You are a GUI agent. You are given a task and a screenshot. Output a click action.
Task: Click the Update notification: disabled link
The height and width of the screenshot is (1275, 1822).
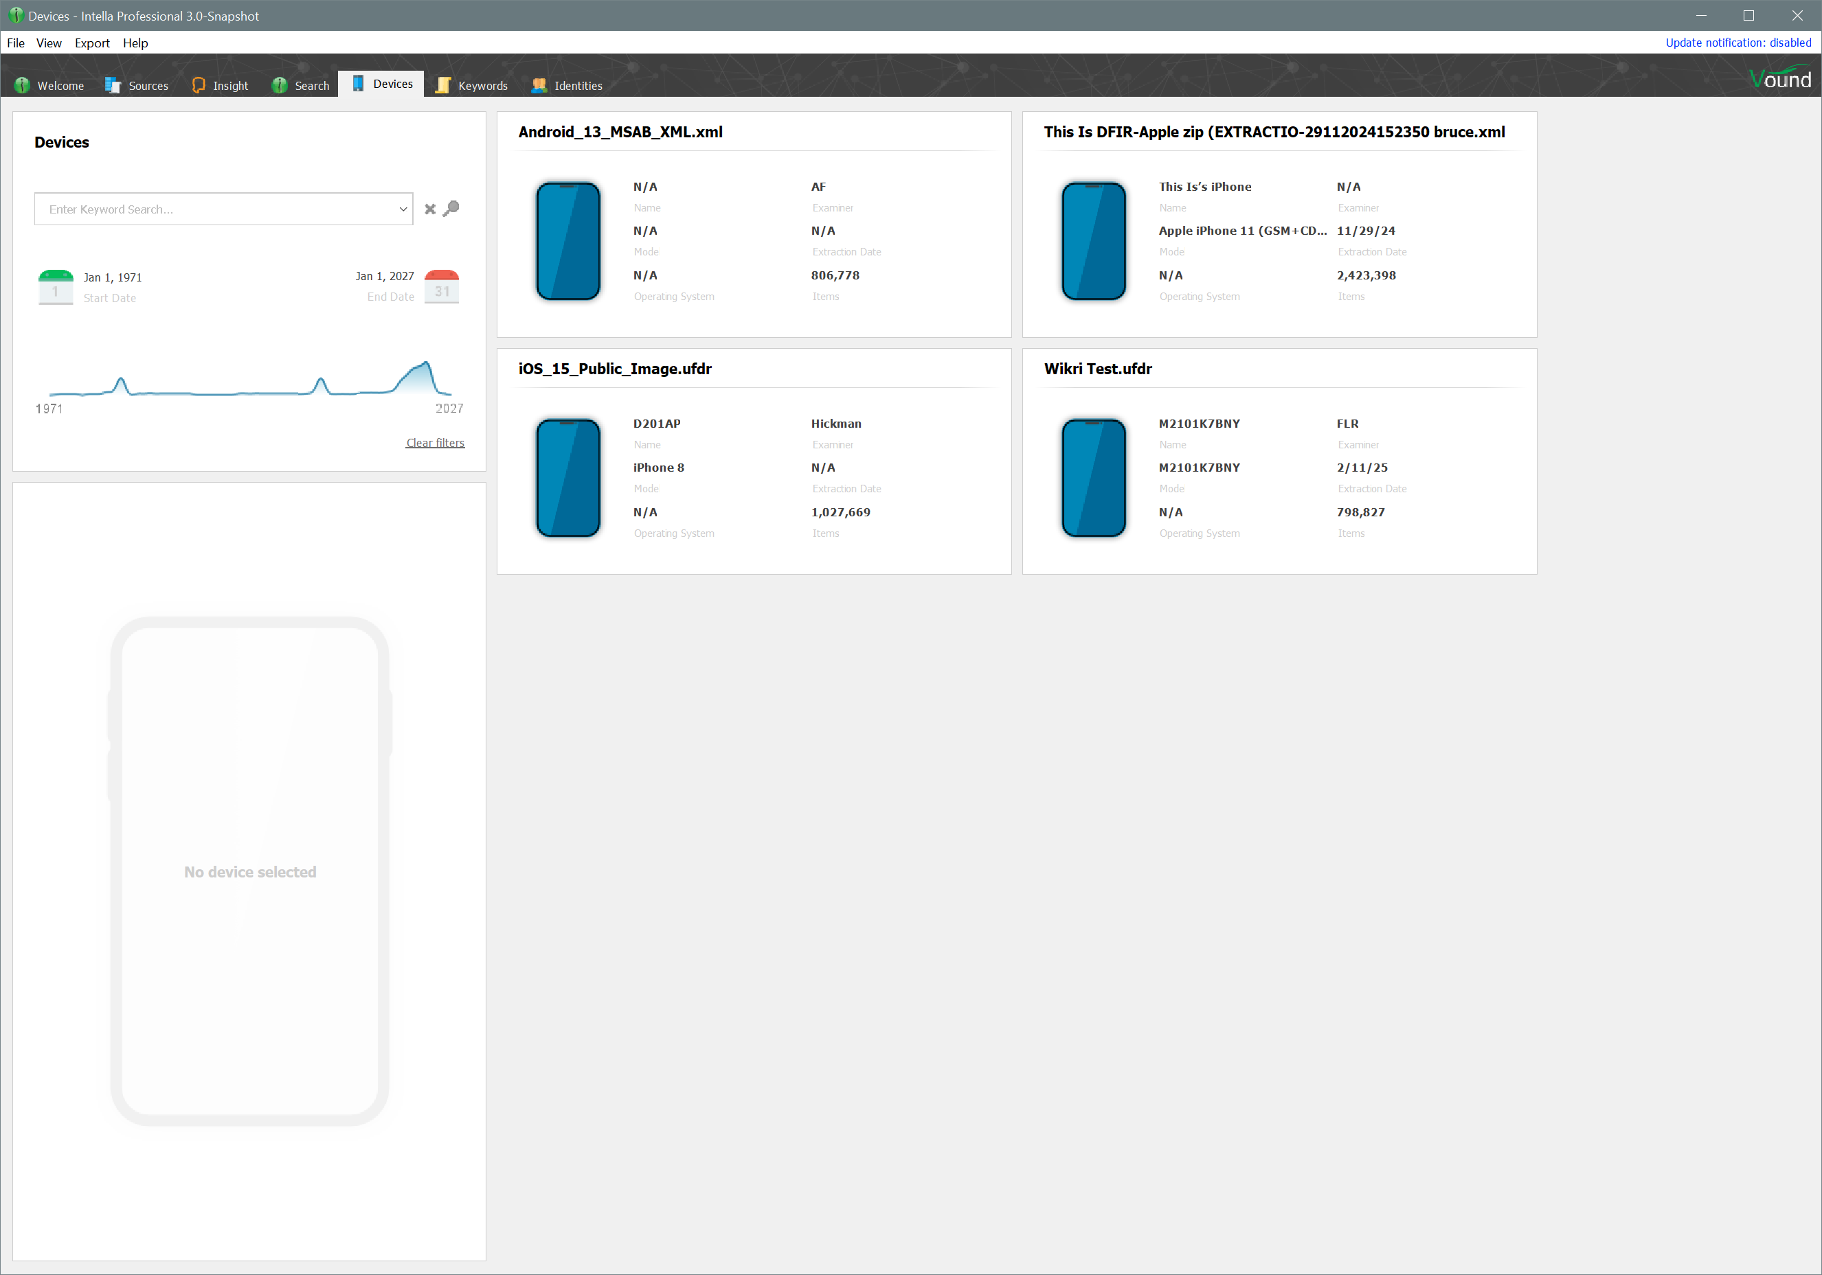pos(1737,43)
